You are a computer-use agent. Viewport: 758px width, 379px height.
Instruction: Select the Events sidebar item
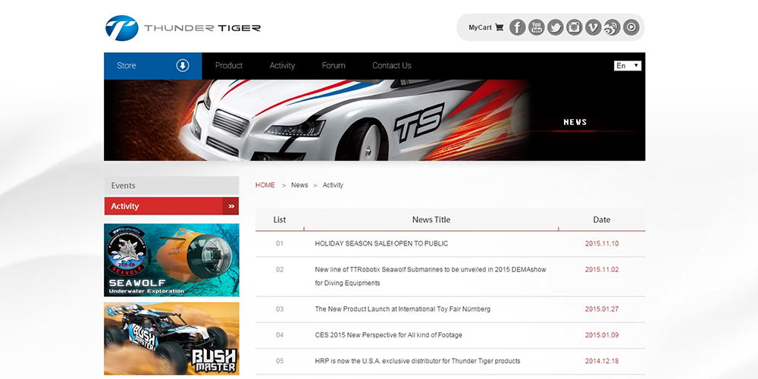tap(171, 186)
